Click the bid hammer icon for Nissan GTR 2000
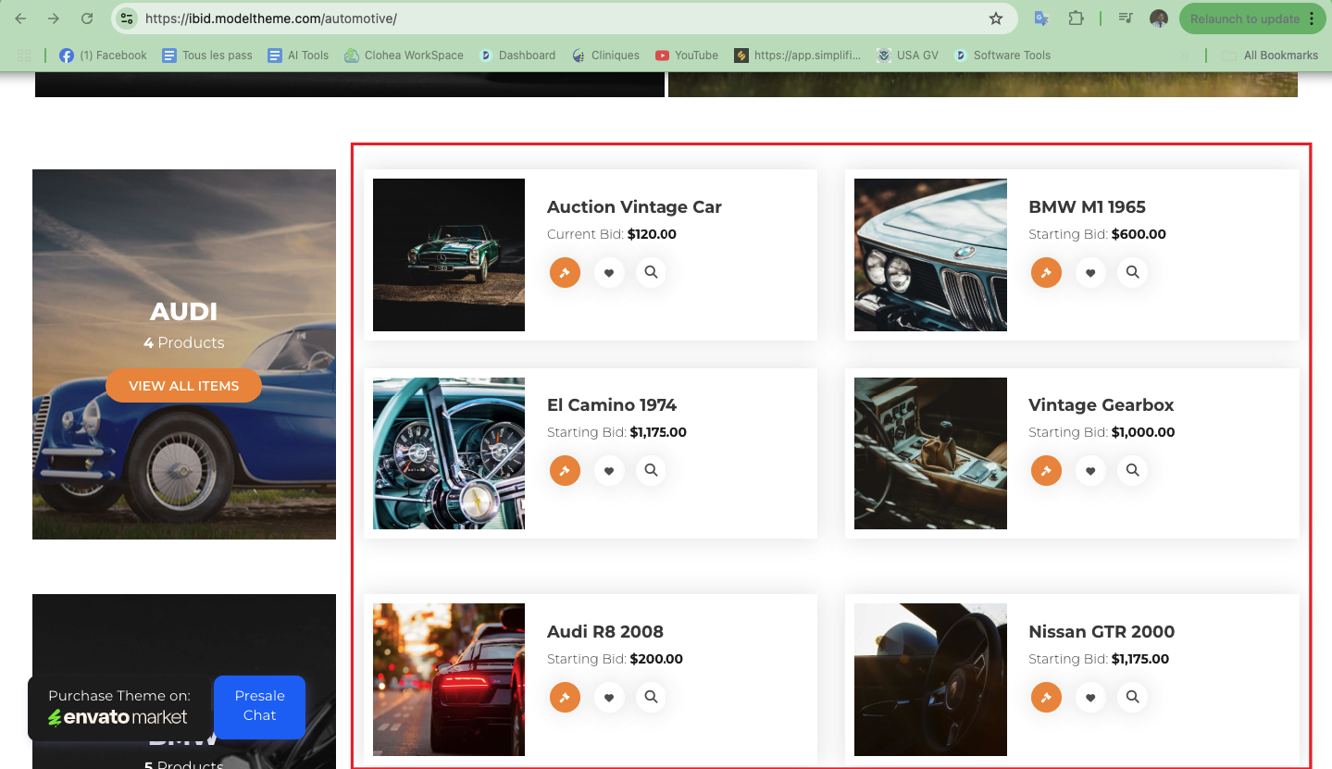The width and height of the screenshot is (1332, 769). 1046,697
